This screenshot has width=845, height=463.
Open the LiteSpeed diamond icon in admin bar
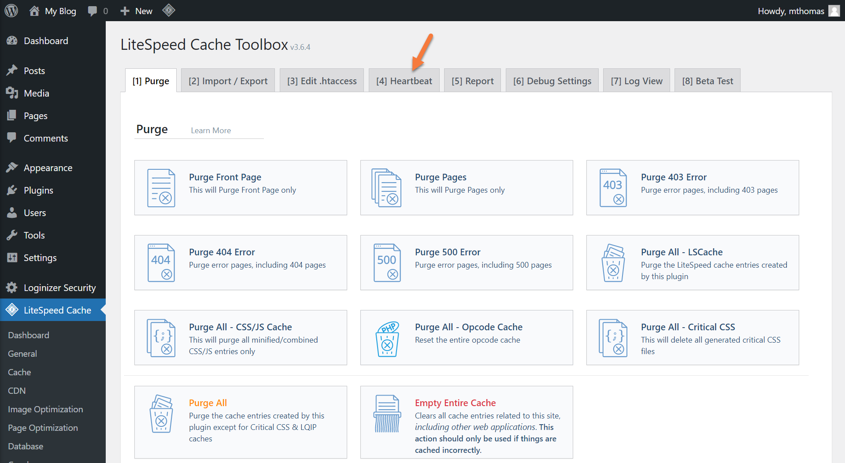pyautogui.click(x=169, y=11)
